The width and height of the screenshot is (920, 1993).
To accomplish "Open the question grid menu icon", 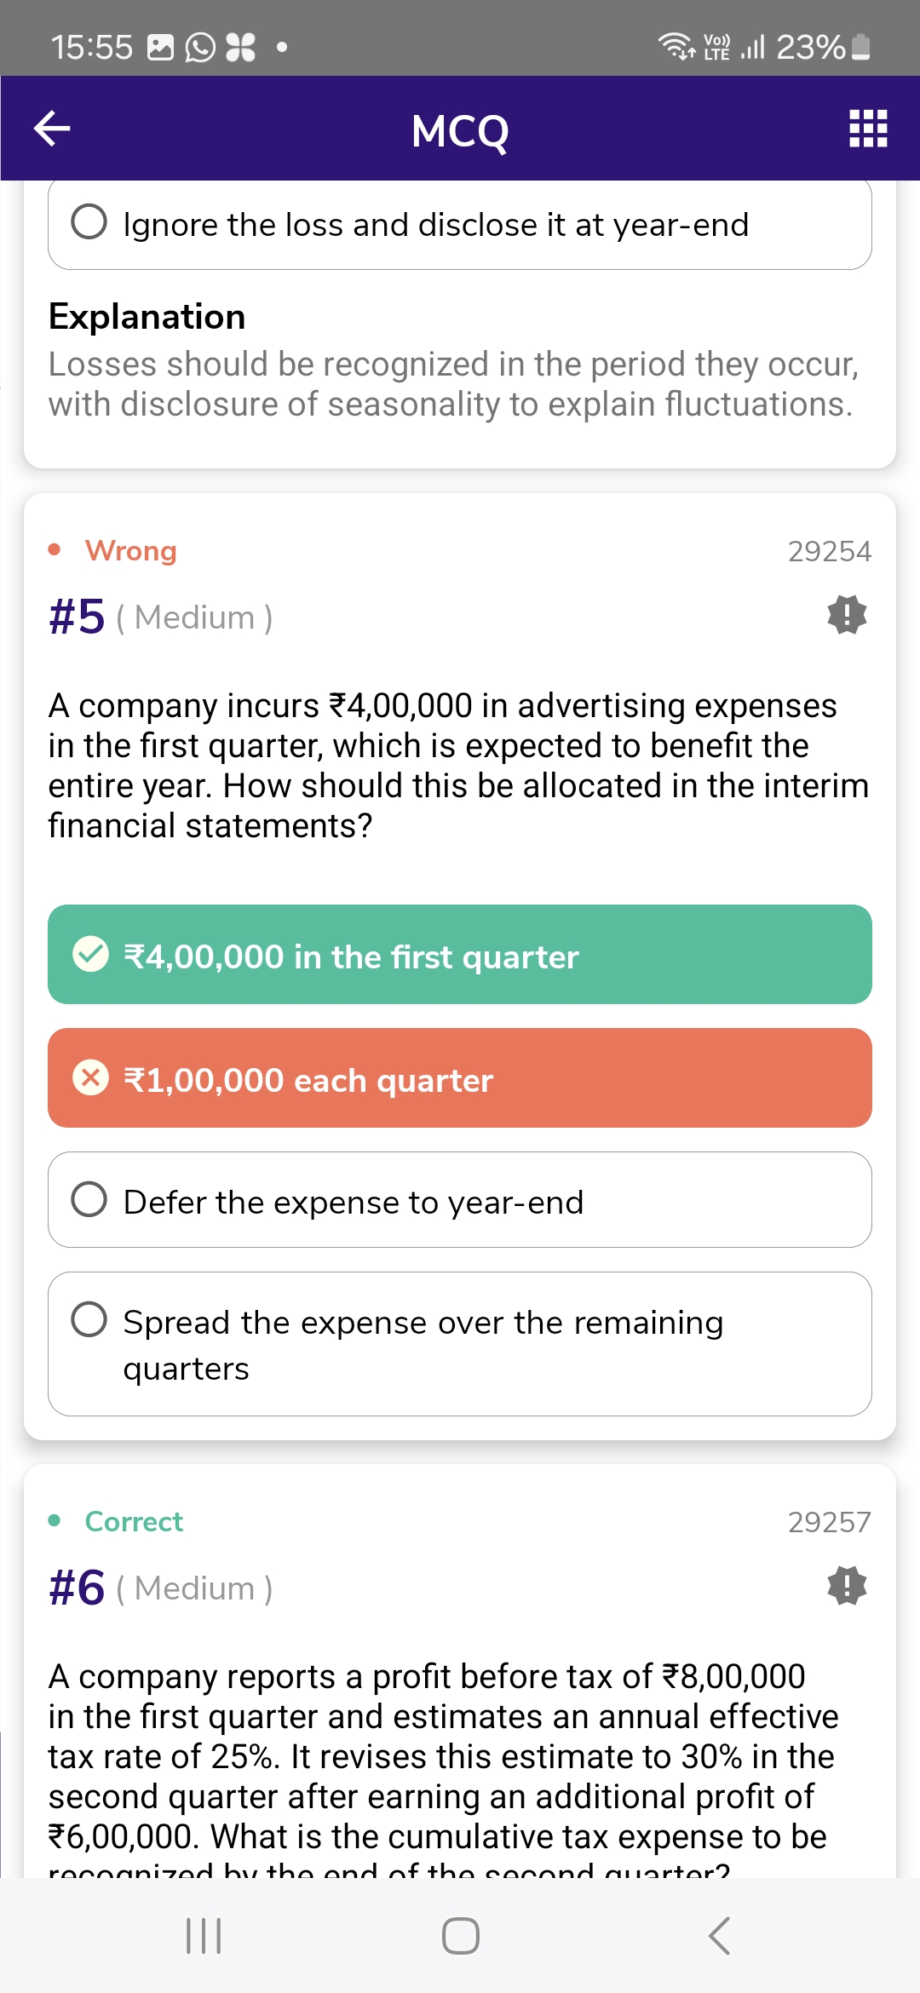I will click(868, 129).
